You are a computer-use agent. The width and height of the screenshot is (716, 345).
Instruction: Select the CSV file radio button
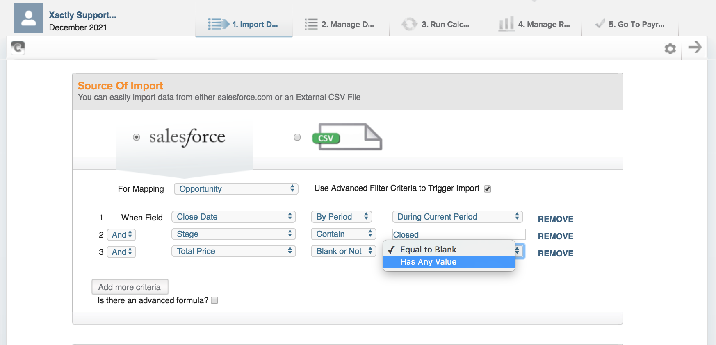297,137
